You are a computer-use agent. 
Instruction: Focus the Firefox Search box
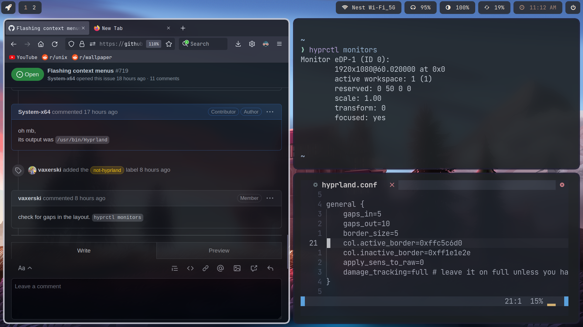(203, 44)
